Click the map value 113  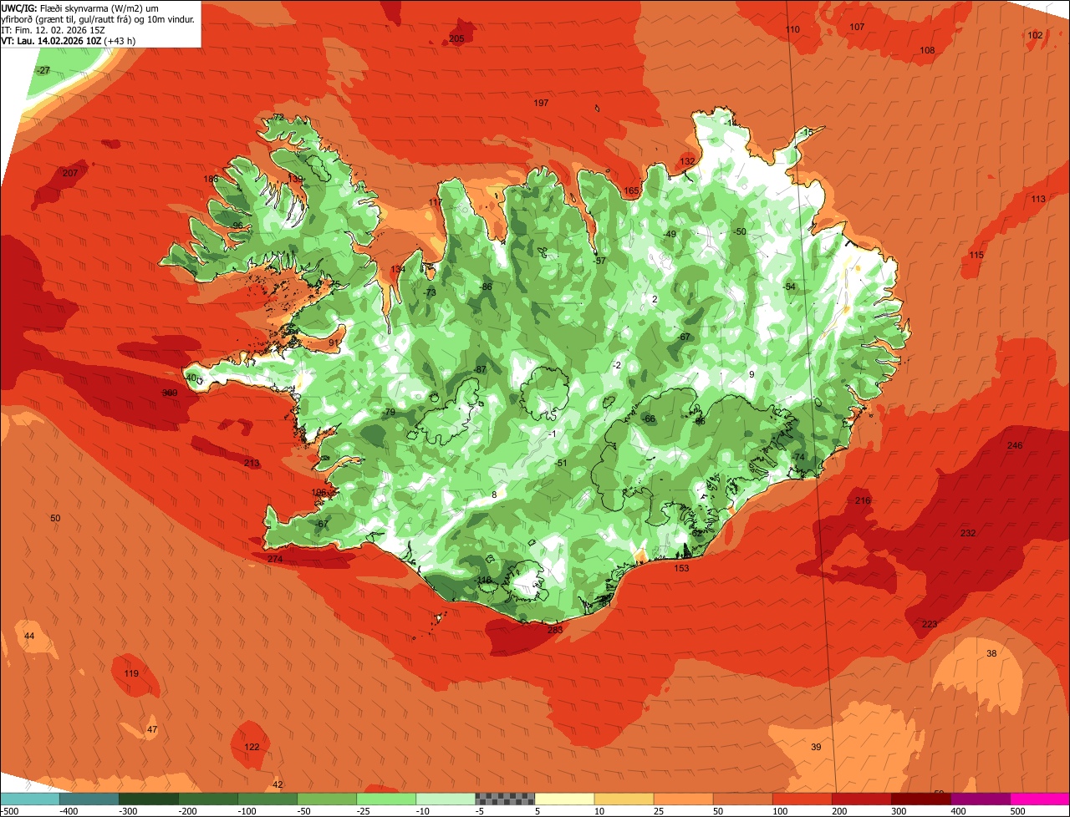pos(1038,200)
